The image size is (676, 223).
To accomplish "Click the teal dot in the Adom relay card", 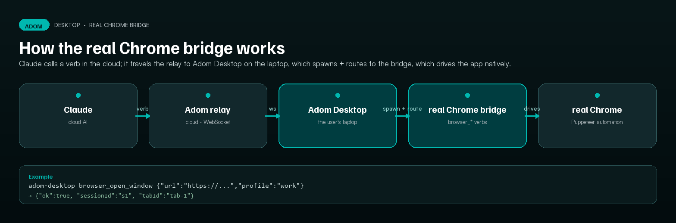I will pyautogui.click(x=208, y=96).
